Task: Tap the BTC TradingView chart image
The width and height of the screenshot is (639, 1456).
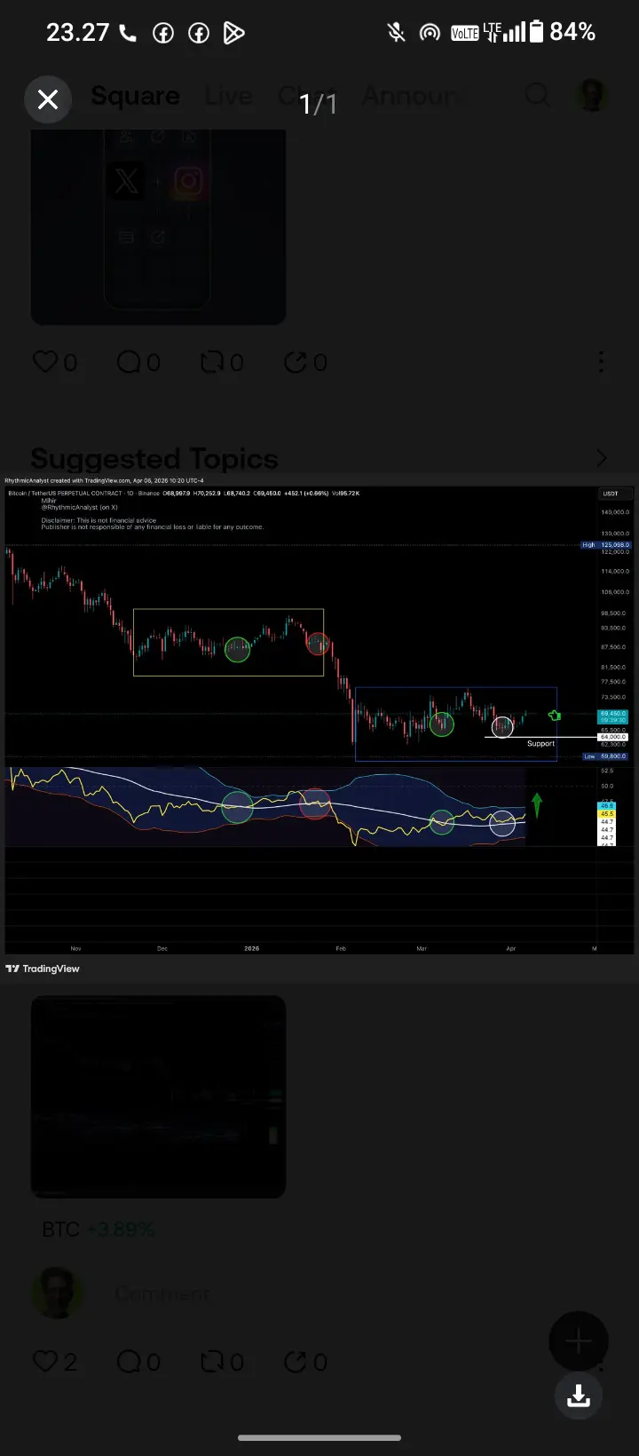Action: [318, 726]
